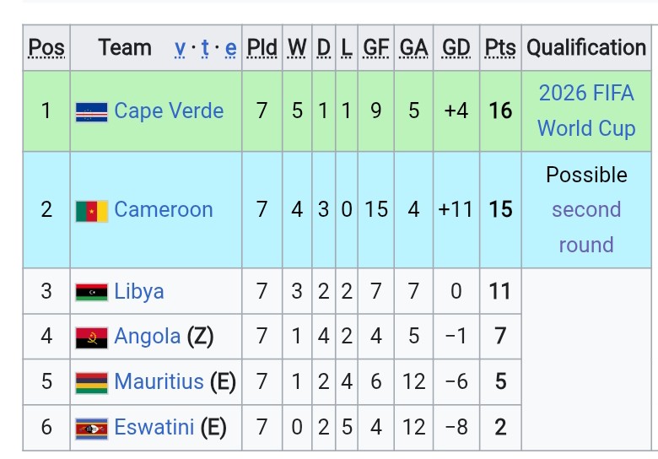Open the Angola team link

[x=148, y=336]
